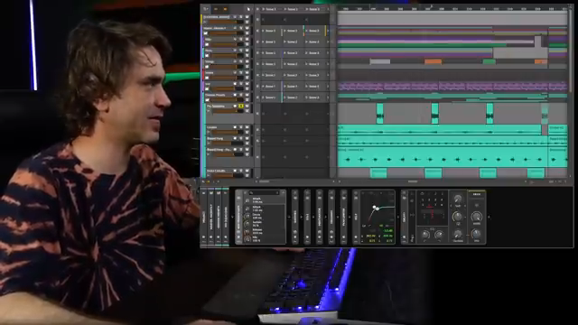This screenshot has width=578, height=325.
Task: Launch Scene 2 from the scene header
Action: pyautogui.click(x=292, y=9)
